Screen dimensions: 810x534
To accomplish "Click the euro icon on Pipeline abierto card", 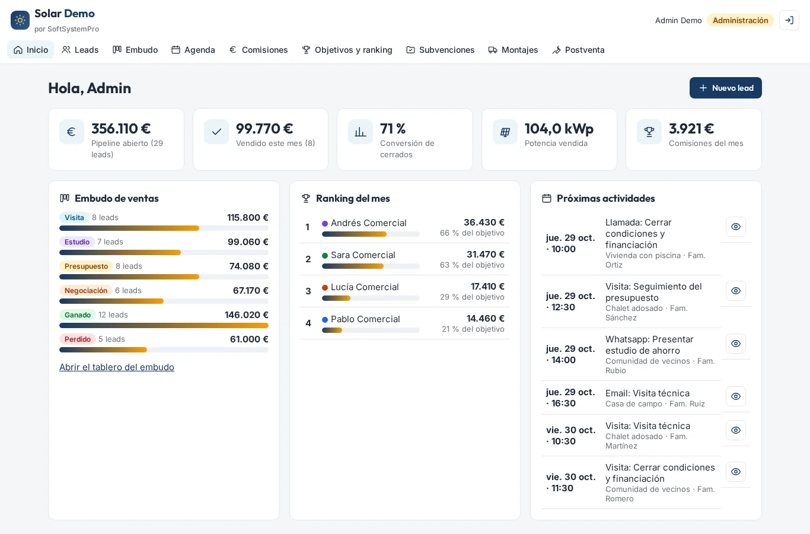I will click(71, 132).
